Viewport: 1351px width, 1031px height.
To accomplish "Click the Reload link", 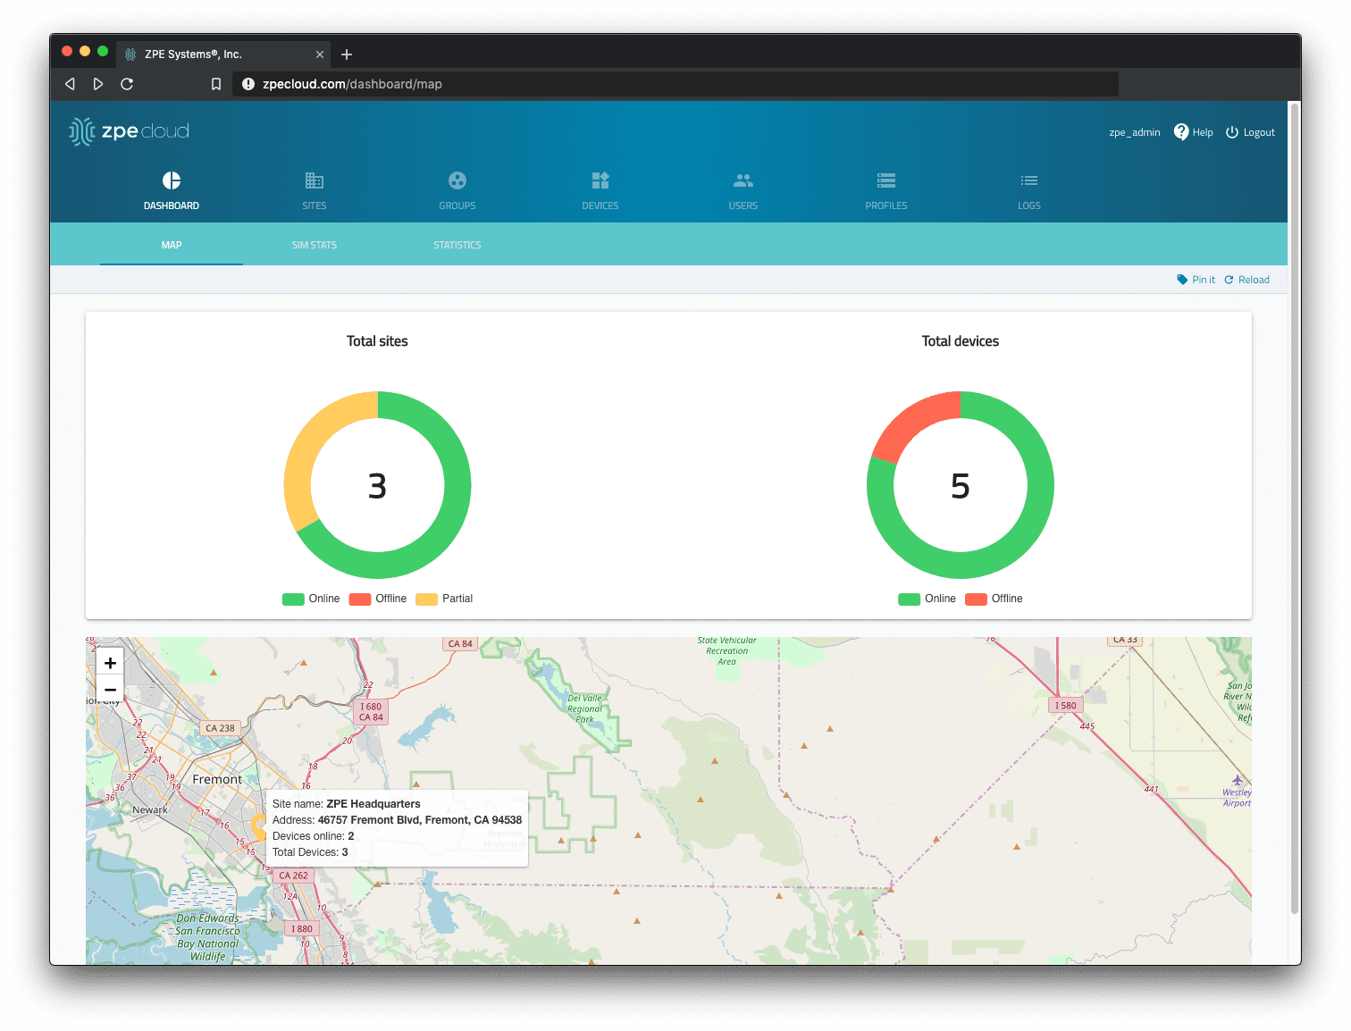I will pyautogui.click(x=1247, y=280).
